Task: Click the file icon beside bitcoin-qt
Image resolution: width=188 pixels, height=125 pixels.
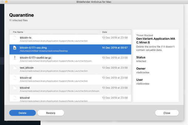Action: (15, 78)
